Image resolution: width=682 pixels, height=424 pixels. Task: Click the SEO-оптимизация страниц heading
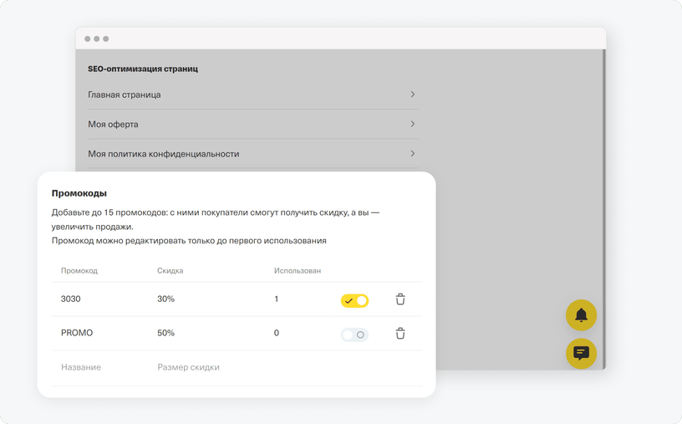[143, 69]
